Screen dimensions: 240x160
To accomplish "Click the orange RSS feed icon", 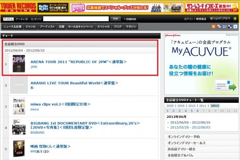I will pos(213,27).
